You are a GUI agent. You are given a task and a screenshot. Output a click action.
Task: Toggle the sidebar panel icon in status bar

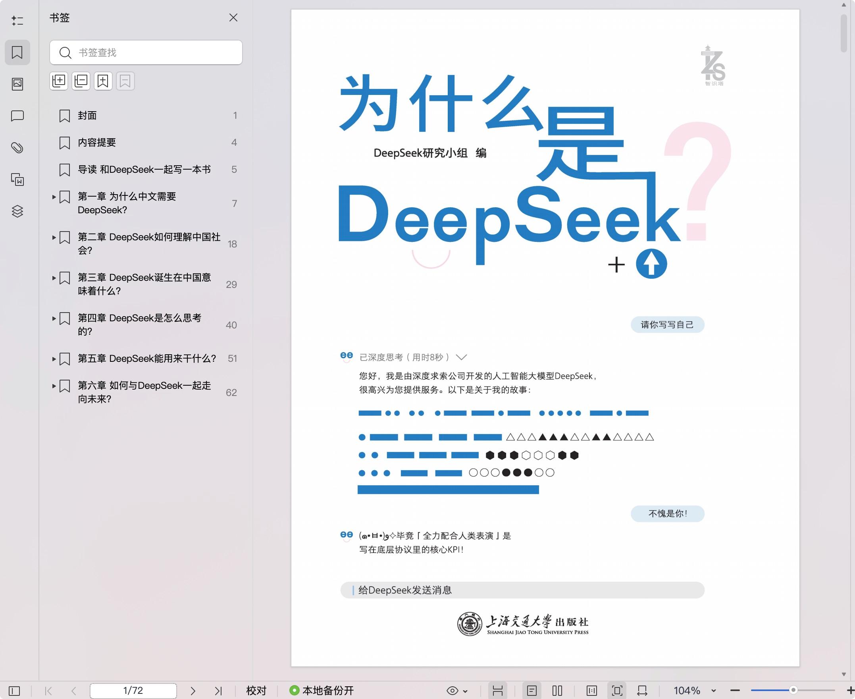pyautogui.click(x=14, y=691)
